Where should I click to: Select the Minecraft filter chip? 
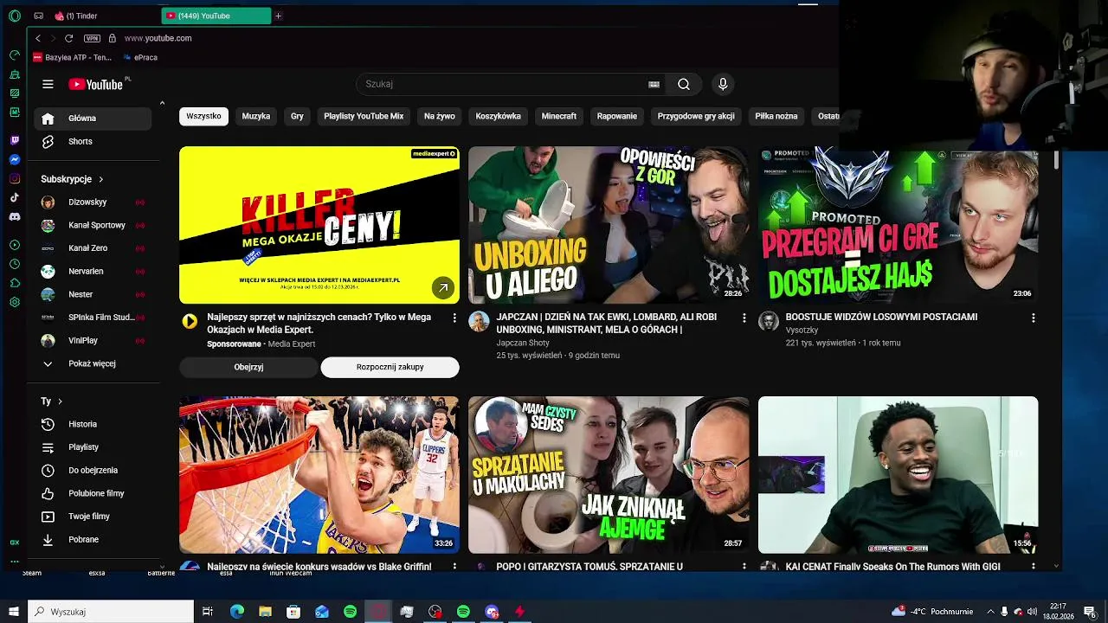pos(558,116)
